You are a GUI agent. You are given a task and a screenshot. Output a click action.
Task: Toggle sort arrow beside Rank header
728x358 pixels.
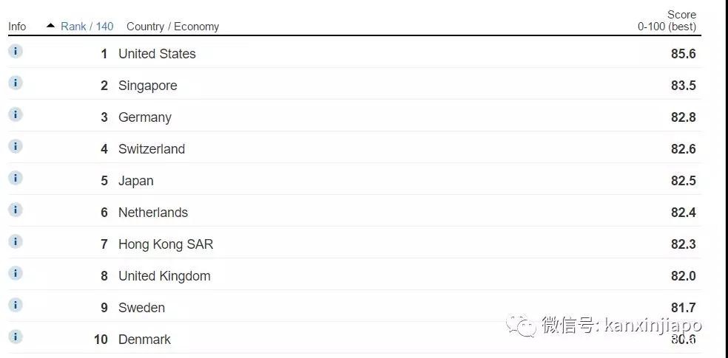click(x=50, y=26)
